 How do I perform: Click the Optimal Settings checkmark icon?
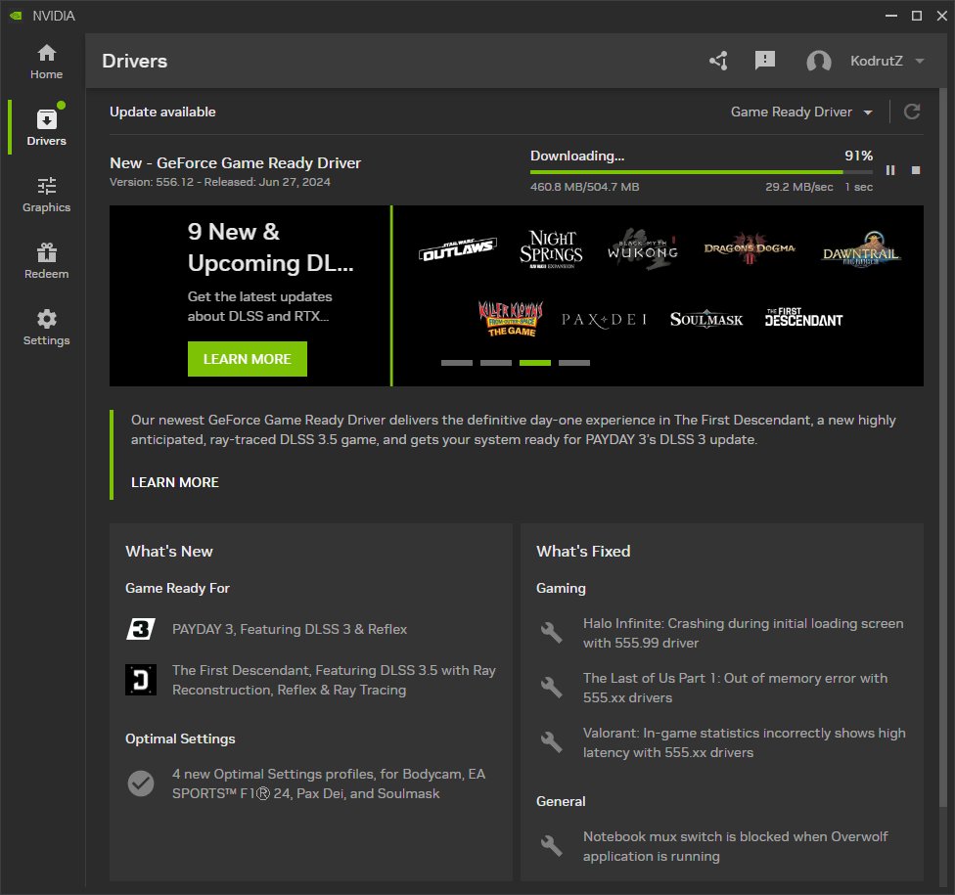point(141,783)
